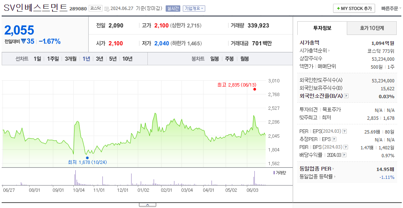Screen dimensions: 403x208
Task: Select the 10년 line chart period
Action: [x=127, y=59]
